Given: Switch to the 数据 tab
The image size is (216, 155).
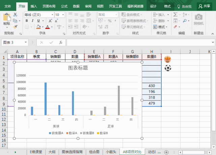Looking at the screenshot, I should click(76, 6).
